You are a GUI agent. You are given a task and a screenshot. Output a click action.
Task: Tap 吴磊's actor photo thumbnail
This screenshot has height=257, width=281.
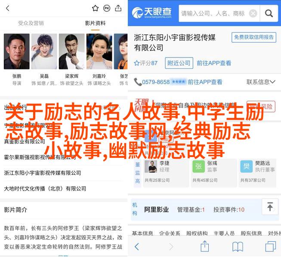point(44,51)
